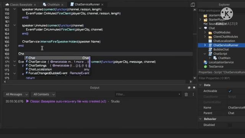Click the horizontal scroll left arrow
245x138 pixels.
point(5,82)
